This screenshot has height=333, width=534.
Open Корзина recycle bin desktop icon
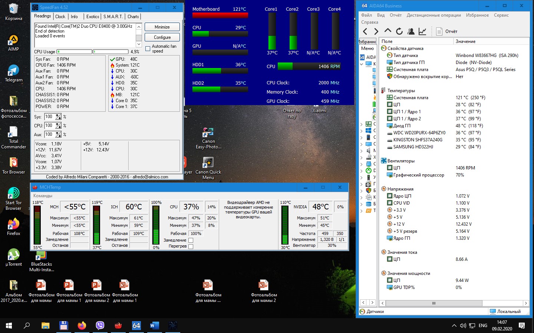tap(14, 12)
